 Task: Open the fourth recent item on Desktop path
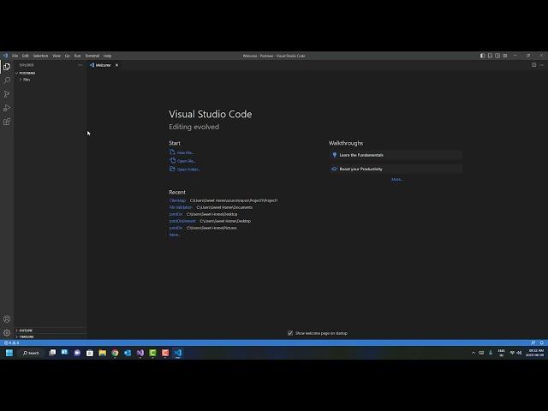182,221
